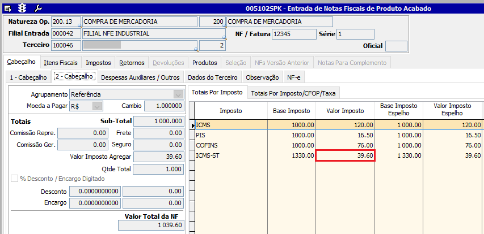This screenshot has width=484, height=234.
Task: Open the Observação tab
Action: 262,77
